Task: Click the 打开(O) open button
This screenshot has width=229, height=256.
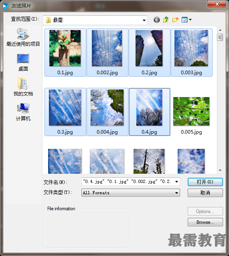Action: click(205, 182)
